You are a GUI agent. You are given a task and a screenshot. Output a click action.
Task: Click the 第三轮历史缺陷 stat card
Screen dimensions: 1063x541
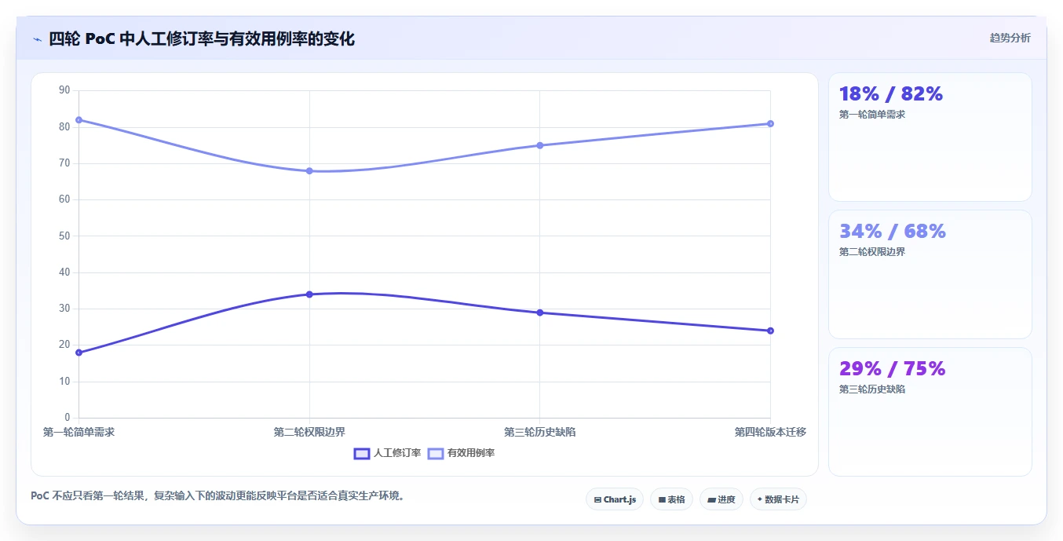click(x=930, y=411)
